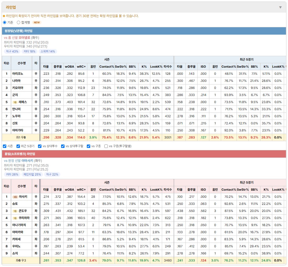Toggle the vs 상대투구팔 checkbox
288x267 pixels.
pos(63,146)
